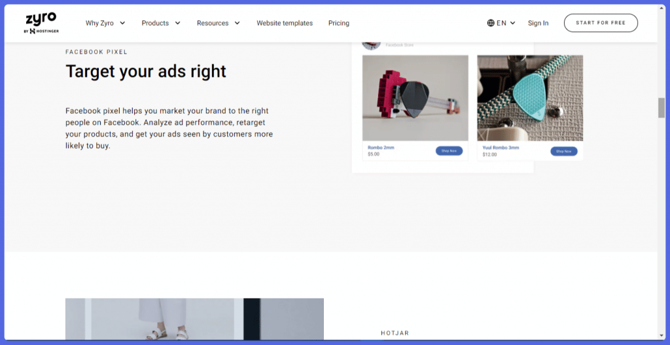This screenshot has width=670, height=345.
Task: Click the globe language icon
Action: click(x=491, y=23)
